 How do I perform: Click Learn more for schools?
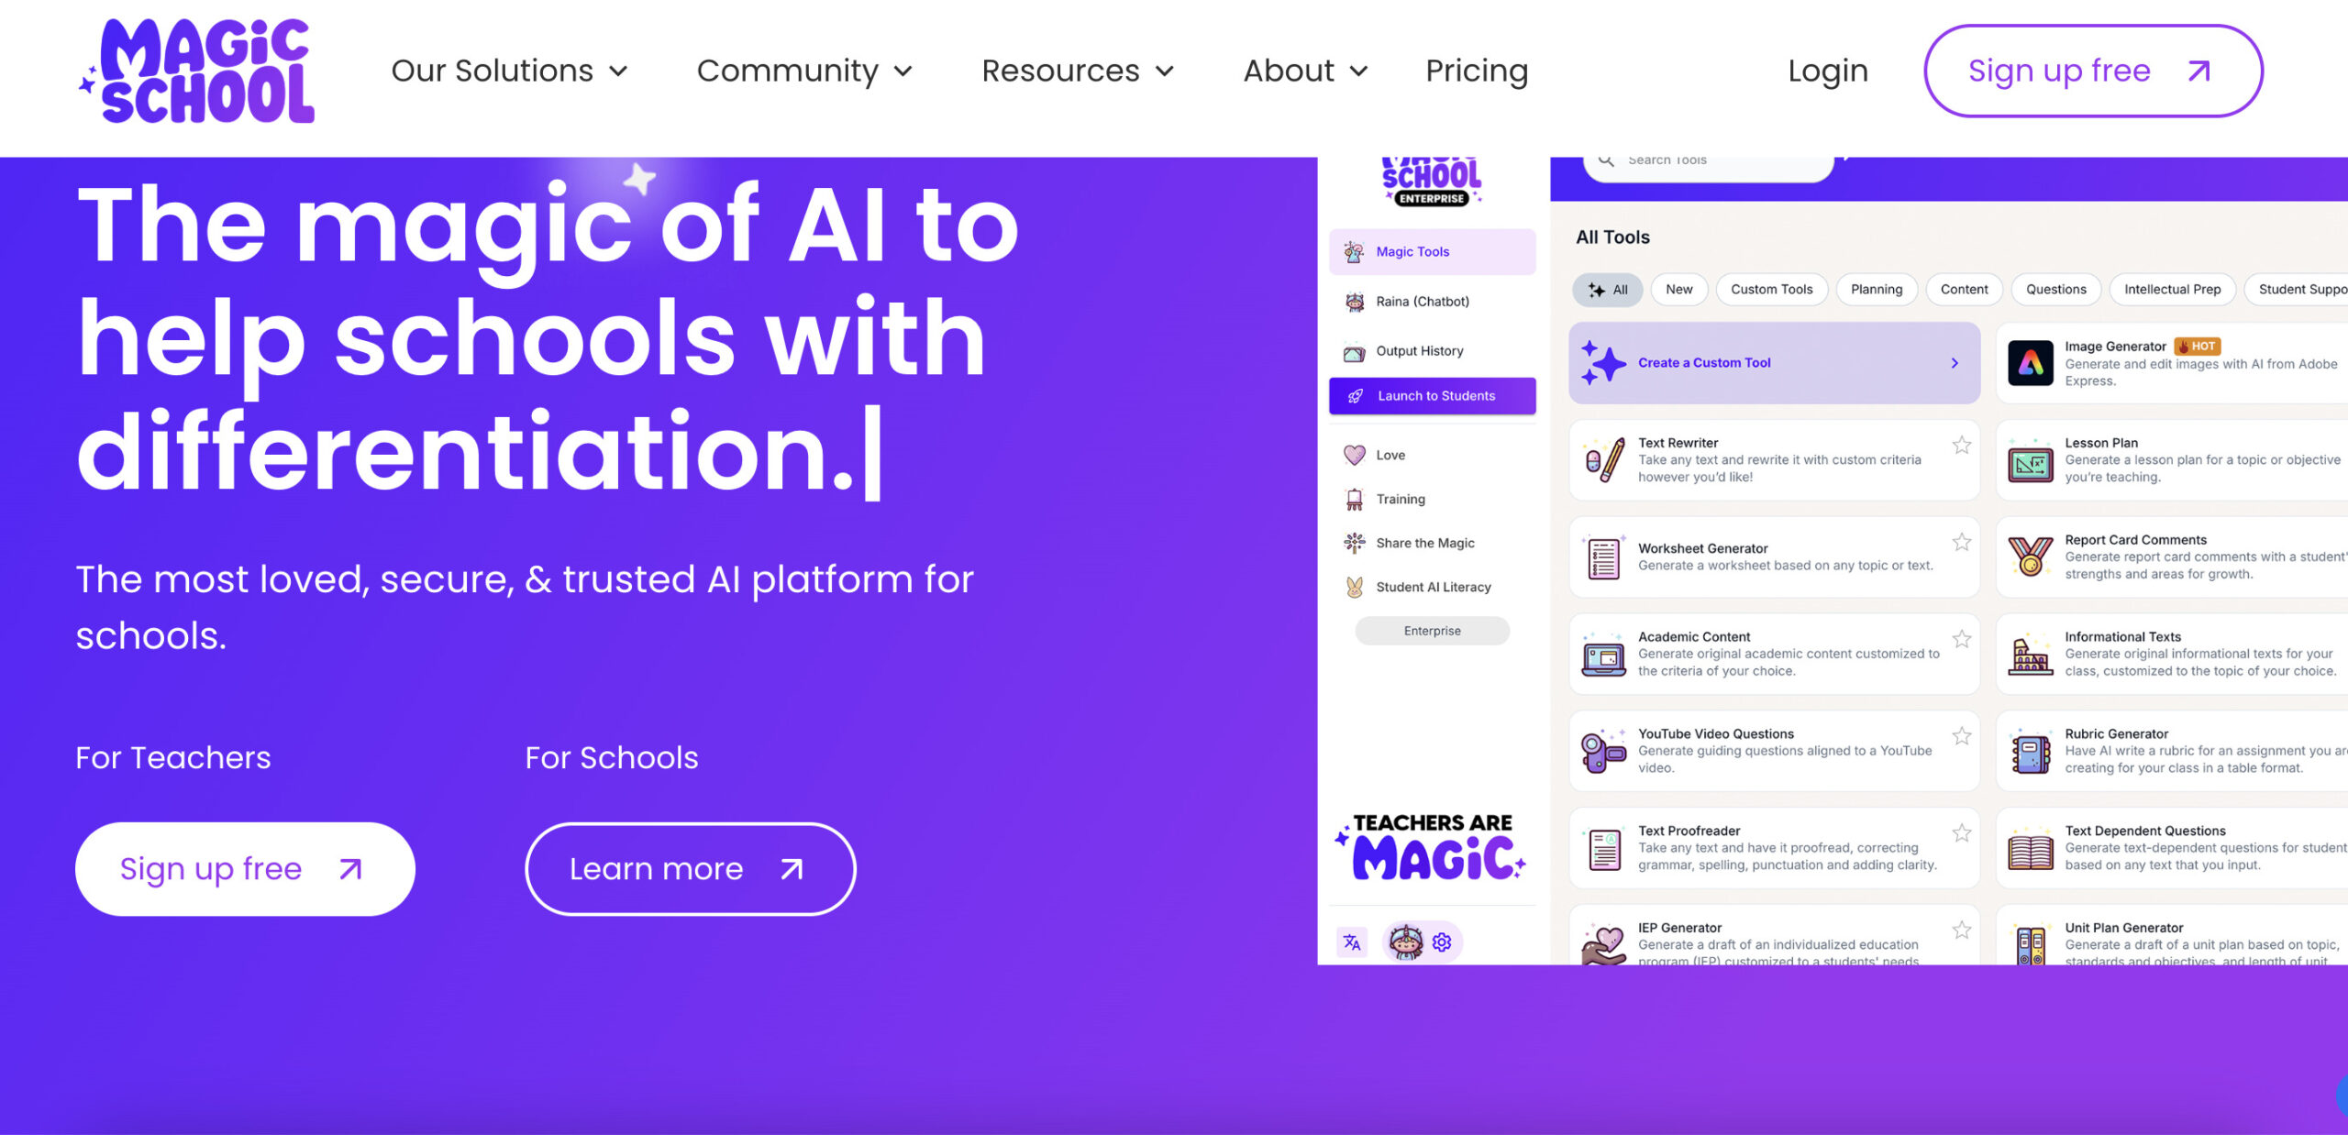pyautogui.click(x=691, y=867)
